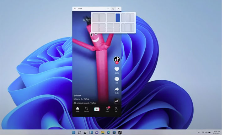
Task: Like the video with the heart icon
Action: 117,69
